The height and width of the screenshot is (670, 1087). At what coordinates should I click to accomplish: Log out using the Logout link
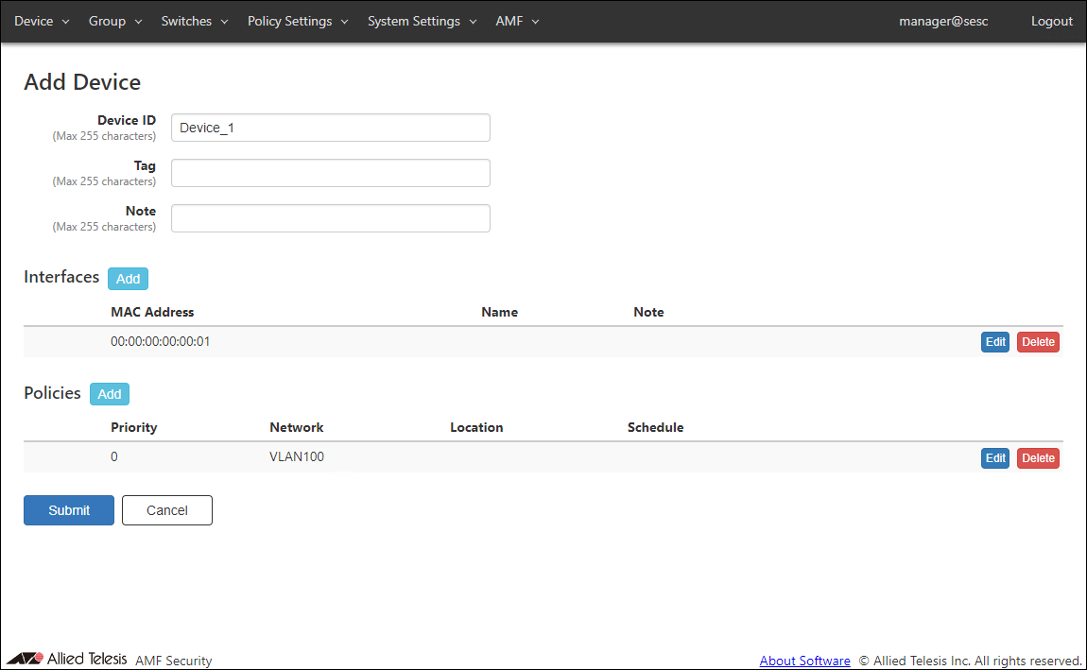coord(1051,21)
